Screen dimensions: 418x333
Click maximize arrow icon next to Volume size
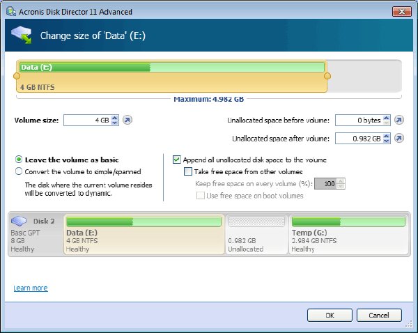(x=127, y=120)
